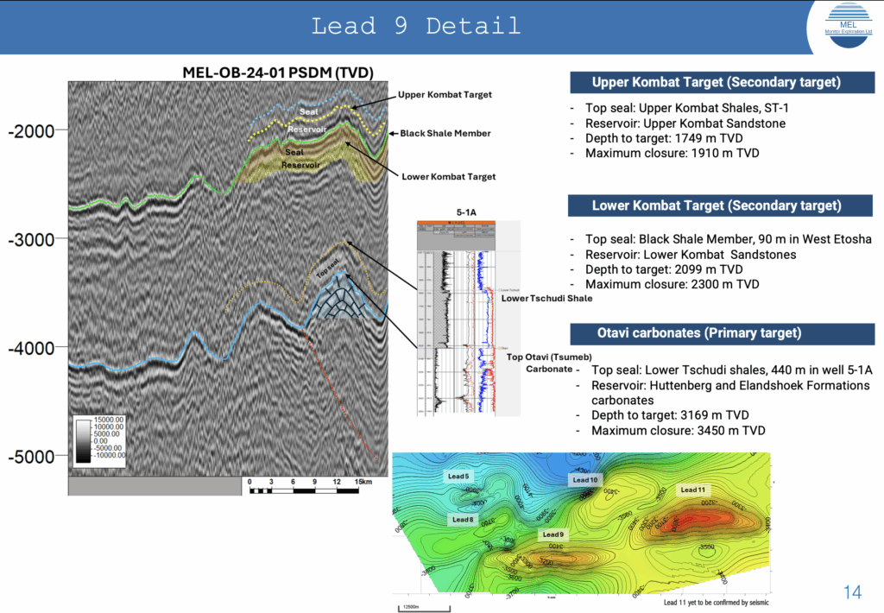
Task: Click the seismic amplitude color scale legend
Action: (x=100, y=443)
